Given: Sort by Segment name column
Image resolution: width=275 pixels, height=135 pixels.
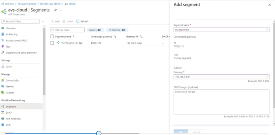Looking at the screenshot, I should coord(65,37).
